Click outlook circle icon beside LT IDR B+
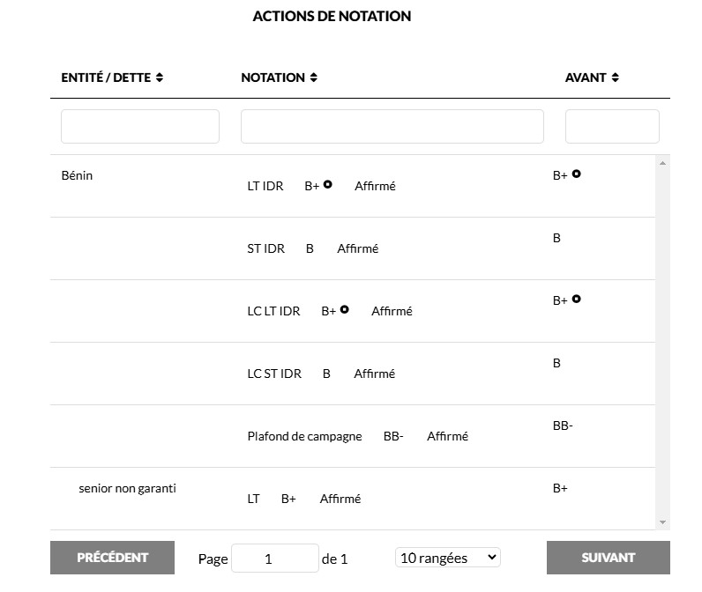Screen dimensions: 702x592 (327, 185)
